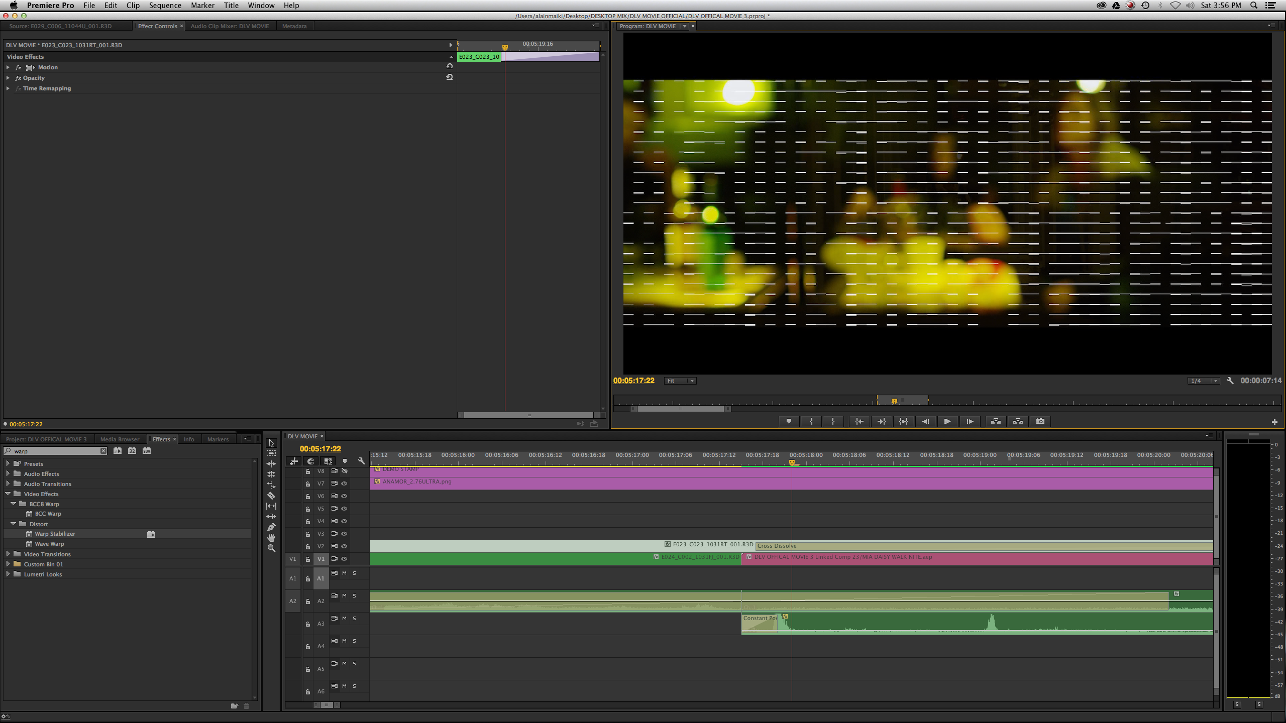Open the Sequence menu
1286x723 pixels.
click(165, 6)
